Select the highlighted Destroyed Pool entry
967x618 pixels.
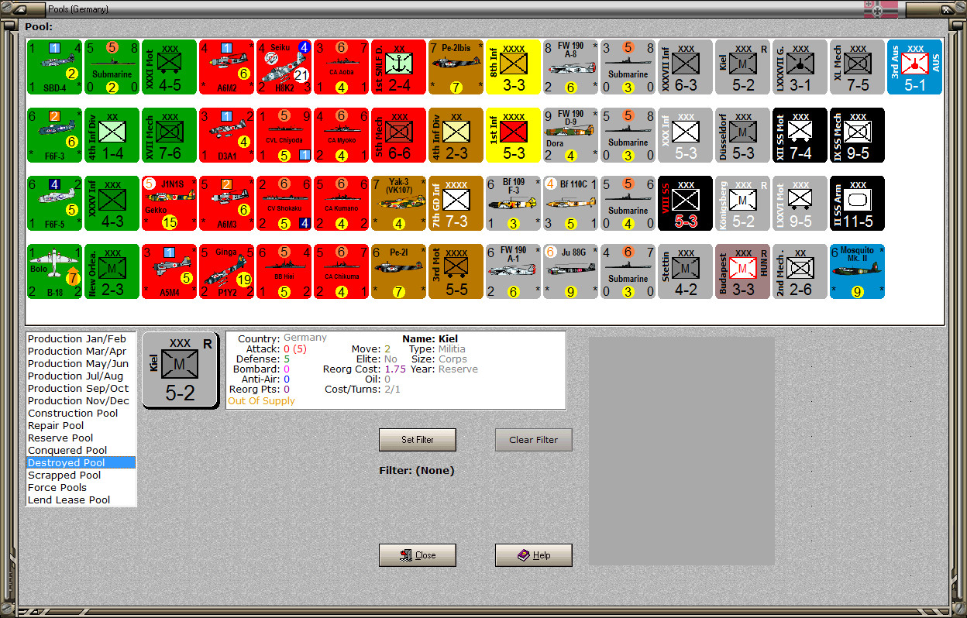pos(81,463)
